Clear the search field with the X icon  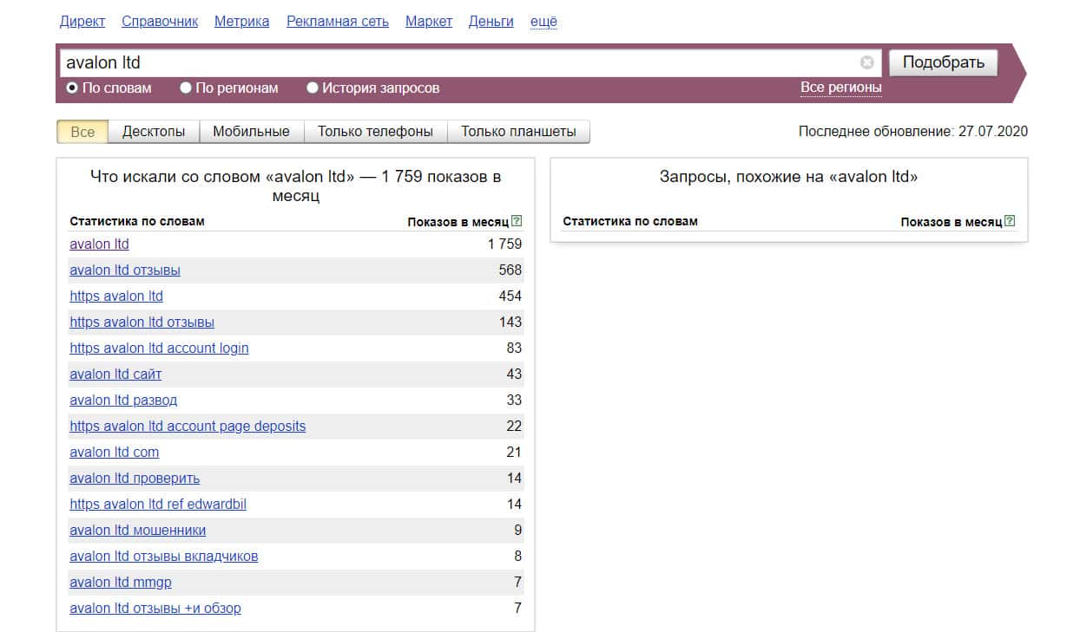coord(866,62)
